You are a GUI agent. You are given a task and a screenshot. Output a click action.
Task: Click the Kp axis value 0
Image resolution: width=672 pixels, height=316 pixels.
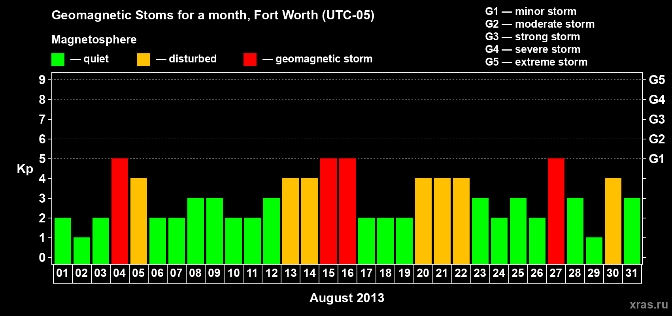tap(42, 258)
